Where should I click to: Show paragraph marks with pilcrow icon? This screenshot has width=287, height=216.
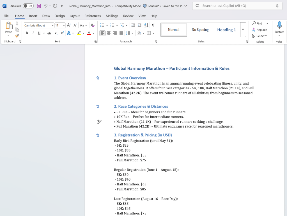(x=153, y=25)
